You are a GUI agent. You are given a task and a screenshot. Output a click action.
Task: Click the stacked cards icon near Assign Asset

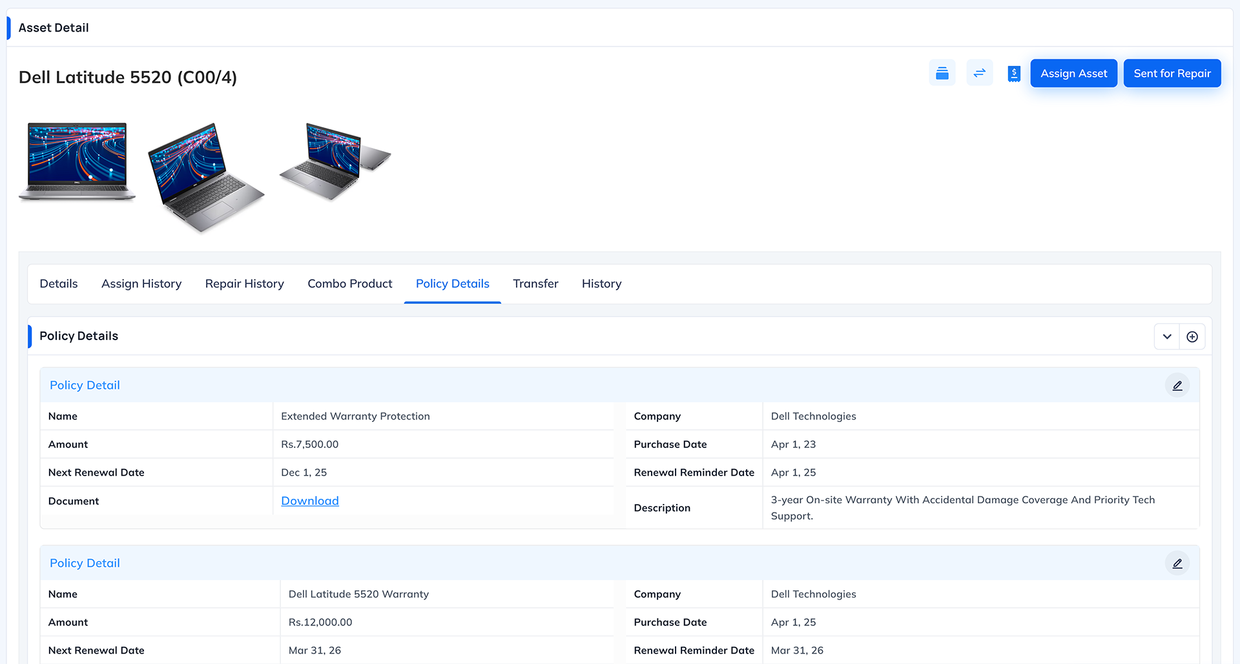942,73
